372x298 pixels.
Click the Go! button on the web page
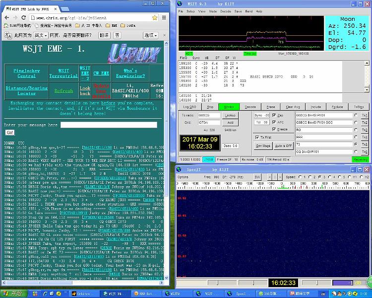pos(10,133)
